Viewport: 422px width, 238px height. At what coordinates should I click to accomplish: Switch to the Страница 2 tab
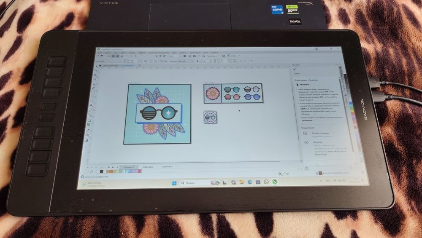coord(148,167)
